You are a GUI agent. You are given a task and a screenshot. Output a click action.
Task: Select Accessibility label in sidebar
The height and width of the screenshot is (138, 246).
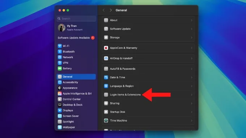(70, 82)
